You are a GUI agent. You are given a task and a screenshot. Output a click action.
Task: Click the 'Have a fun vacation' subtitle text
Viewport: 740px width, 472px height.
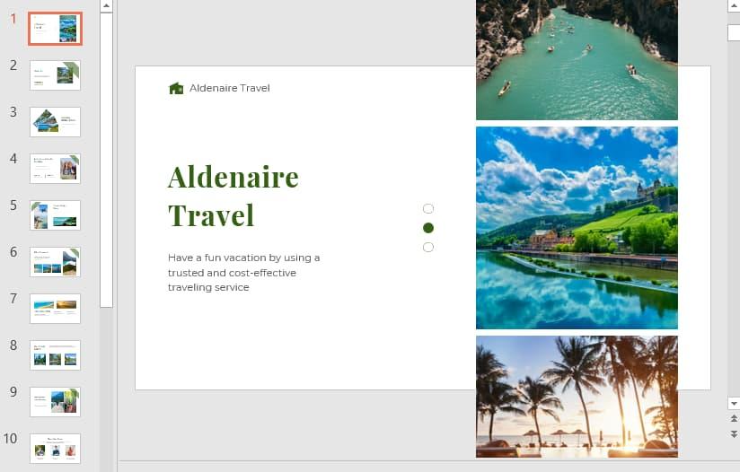click(x=244, y=273)
